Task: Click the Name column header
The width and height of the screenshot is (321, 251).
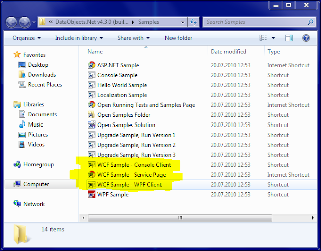Action: point(95,52)
